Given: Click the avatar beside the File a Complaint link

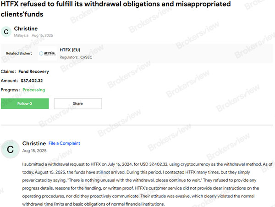Looking at the screenshot, I should (10, 148).
